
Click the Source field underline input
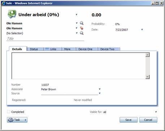pos(70,94)
